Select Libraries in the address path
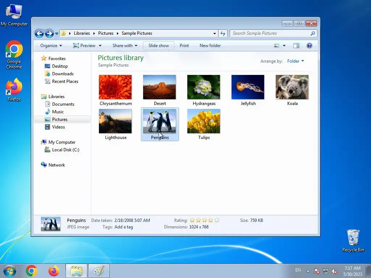 82,33
